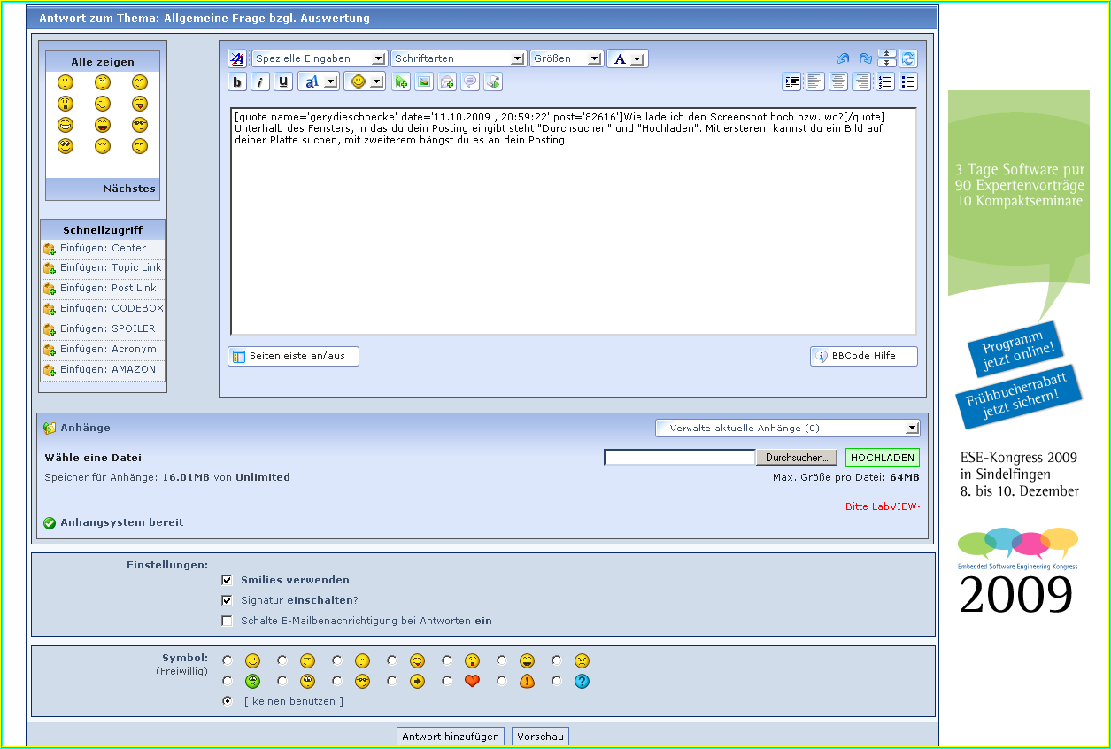Image resolution: width=1111 pixels, height=749 pixels.
Task: Open the Größen size dropdown
Action: (x=567, y=58)
